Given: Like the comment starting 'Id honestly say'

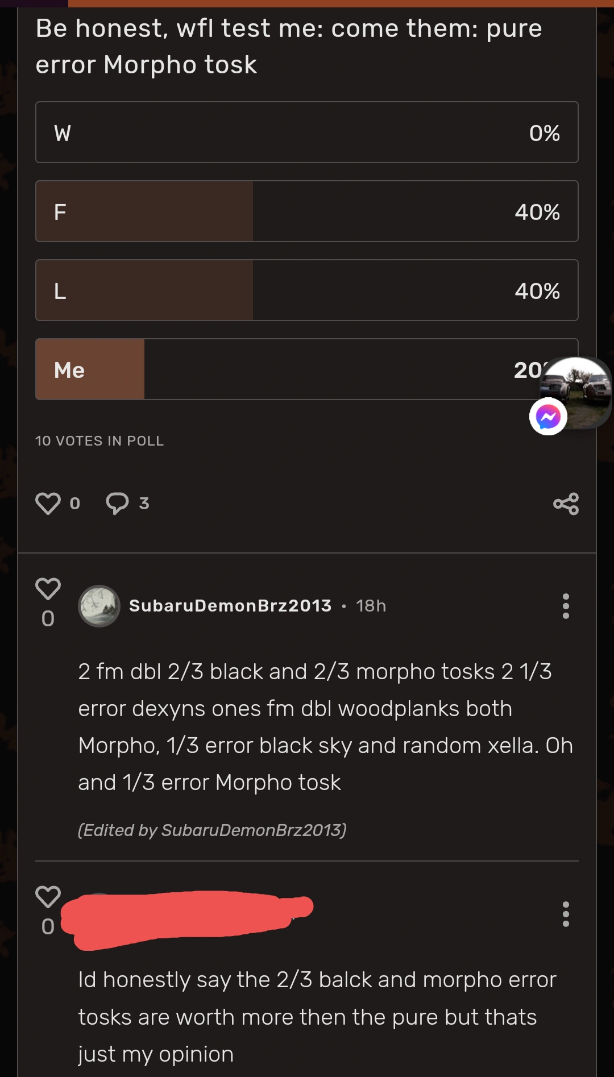Looking at the screenshot, I should click(48, 897).
